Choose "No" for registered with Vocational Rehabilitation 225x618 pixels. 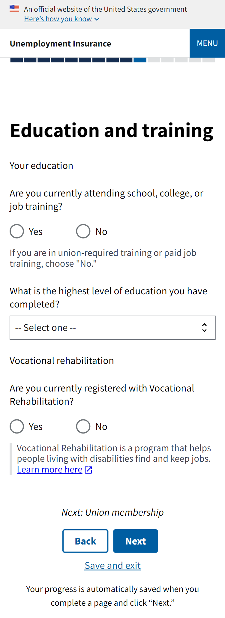click(x=83, y=426)
